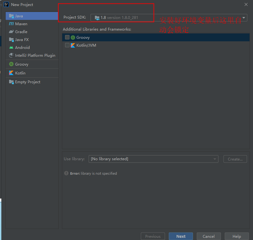Select Maven project type

[32, 24]
